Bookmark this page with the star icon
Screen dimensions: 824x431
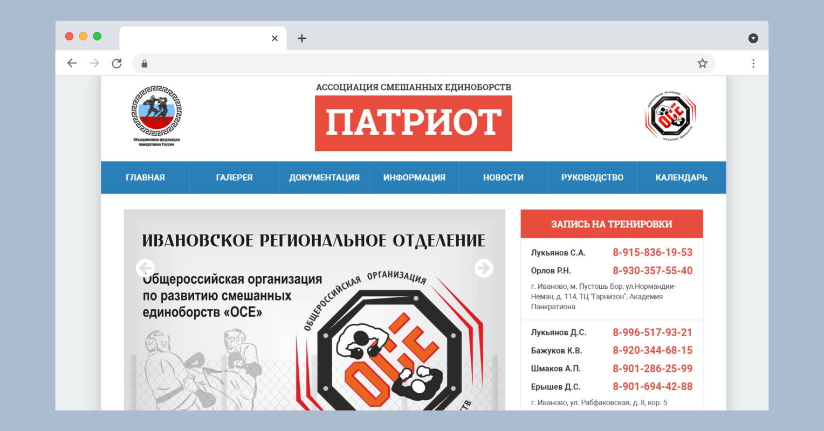(702, 64)
